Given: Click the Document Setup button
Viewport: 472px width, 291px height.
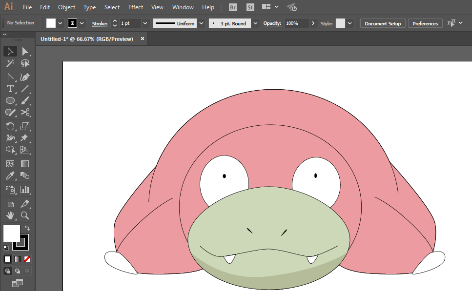Looking at the screenshot, I should pyautogui.click(x=383, y=23).
